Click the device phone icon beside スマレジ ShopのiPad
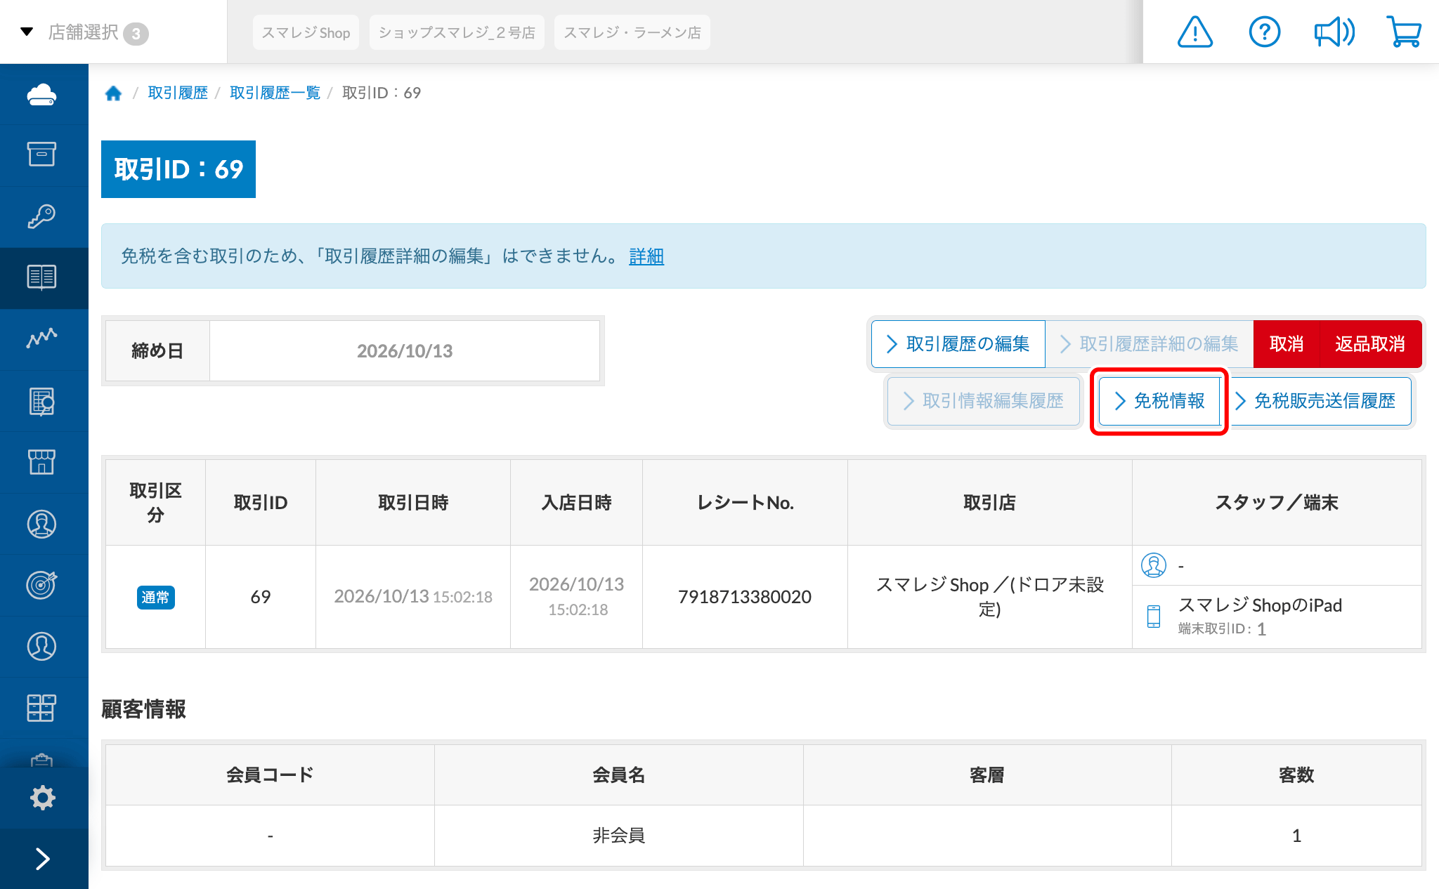 tap(1154, 616)
